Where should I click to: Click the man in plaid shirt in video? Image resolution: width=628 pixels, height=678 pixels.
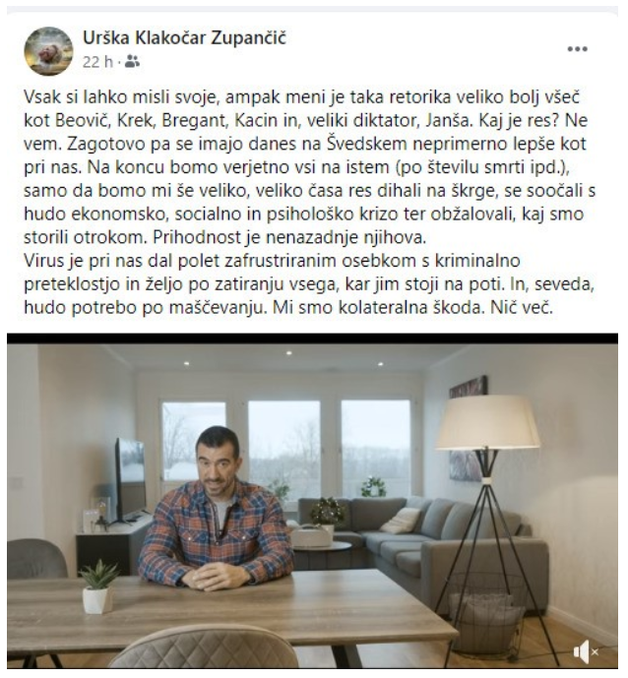pyautogui.click(x=217, y=510)
